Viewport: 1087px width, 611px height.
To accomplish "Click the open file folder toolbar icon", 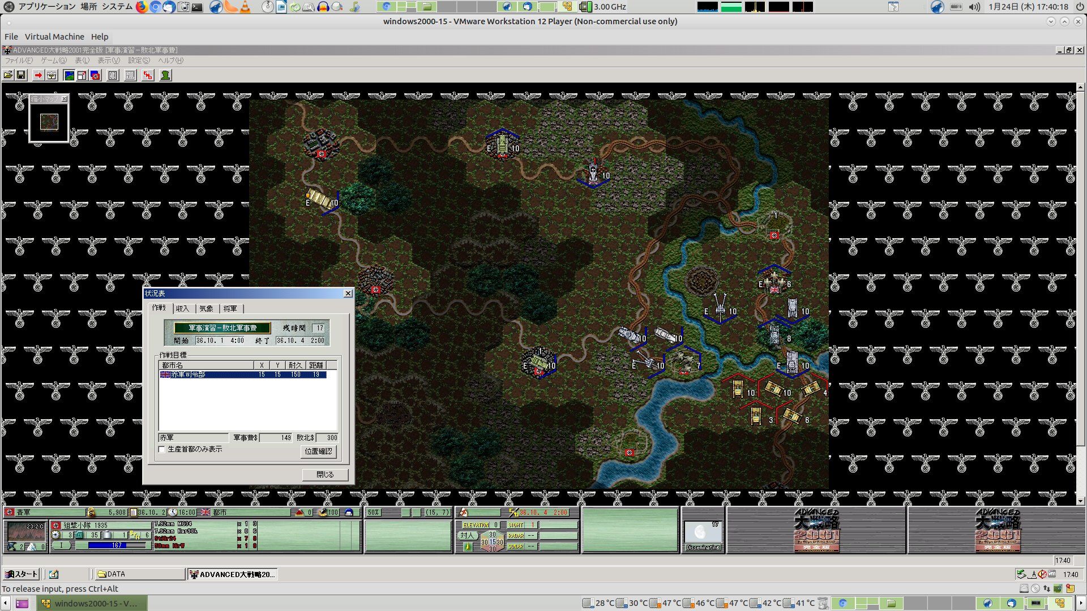I will [x=8, y=75].
